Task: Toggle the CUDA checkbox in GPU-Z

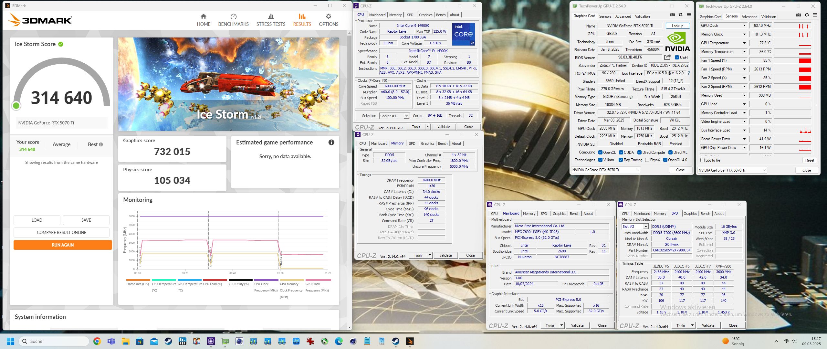Action: pos(621,153)
